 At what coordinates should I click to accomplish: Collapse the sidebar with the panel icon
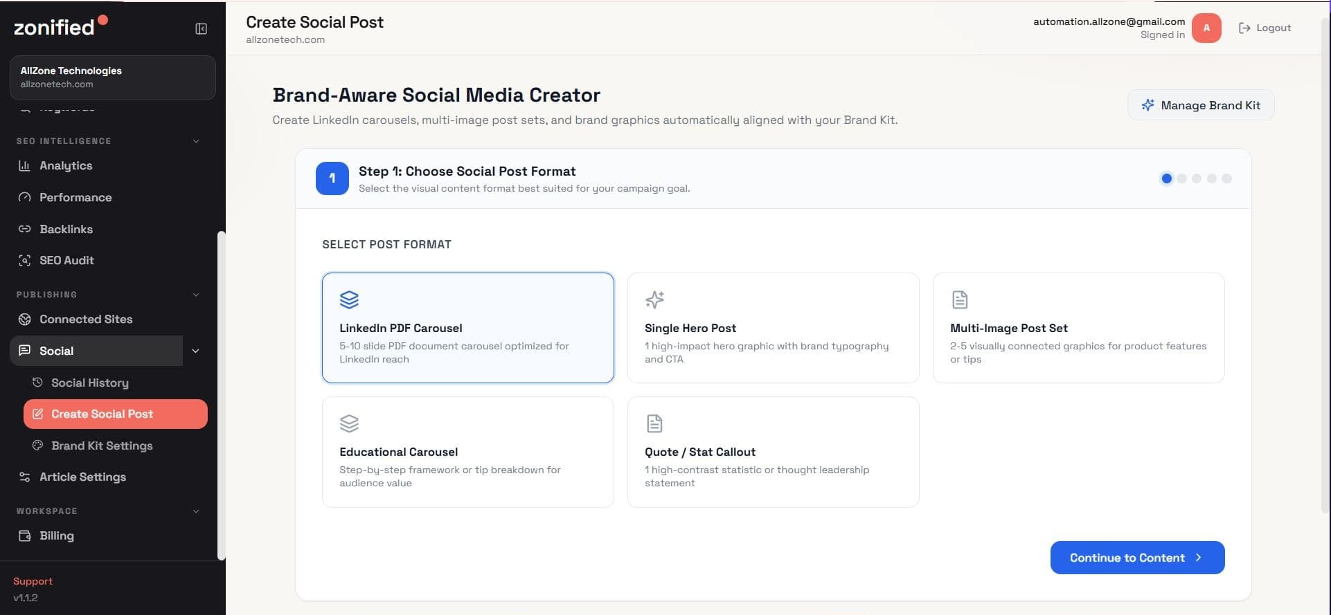(201, 28)
